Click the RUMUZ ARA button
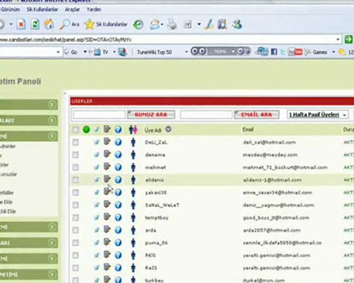Screen dimensions: 354x283 pyautogui.click(x=151, y=115)
